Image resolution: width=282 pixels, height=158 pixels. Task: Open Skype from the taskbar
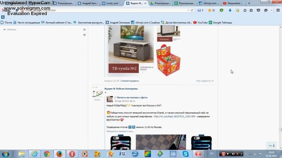[186, 154]
